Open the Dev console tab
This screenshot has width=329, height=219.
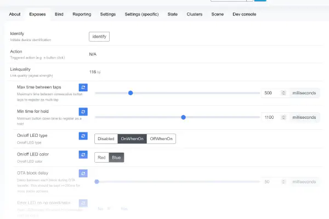[245, 14]
